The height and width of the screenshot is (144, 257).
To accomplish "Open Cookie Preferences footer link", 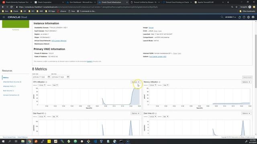I will [x=22, y=137].
